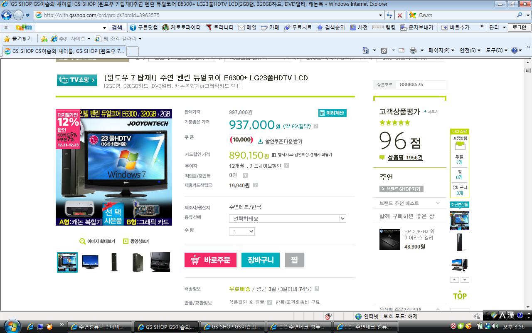This screenshot has height=333, width=532.
Task: Click the TV쇼핑 badge button
Action: click(77, 80)
